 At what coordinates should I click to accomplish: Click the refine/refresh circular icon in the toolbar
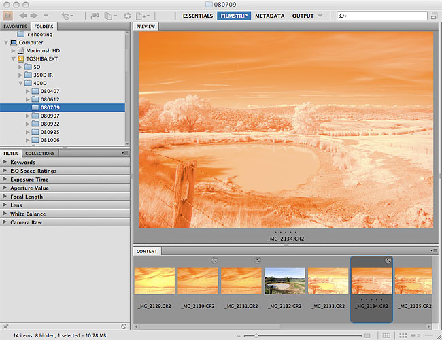coord(127,15)
